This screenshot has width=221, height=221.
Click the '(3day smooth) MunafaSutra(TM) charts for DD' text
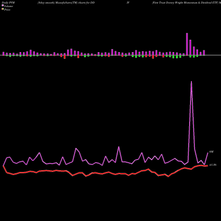pos(66,3)
